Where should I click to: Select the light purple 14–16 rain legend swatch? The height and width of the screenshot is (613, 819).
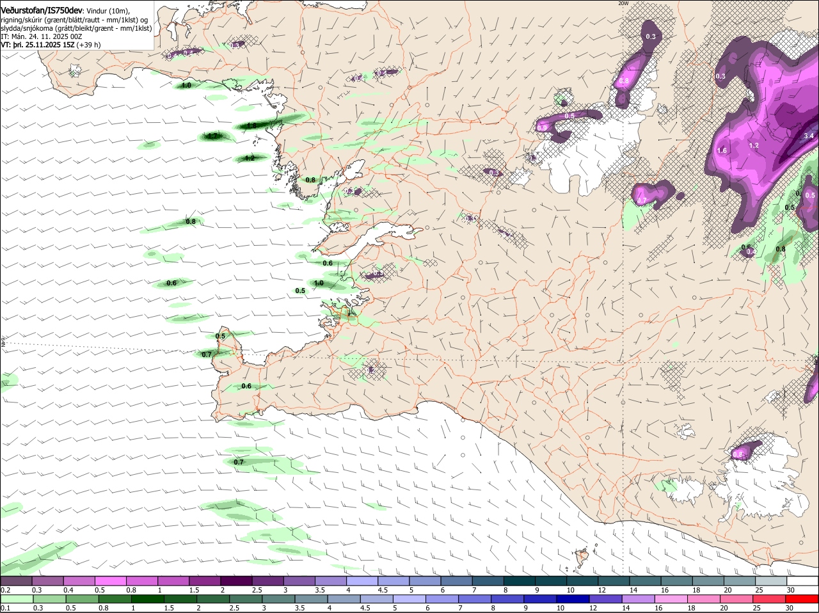pos(638,598)
